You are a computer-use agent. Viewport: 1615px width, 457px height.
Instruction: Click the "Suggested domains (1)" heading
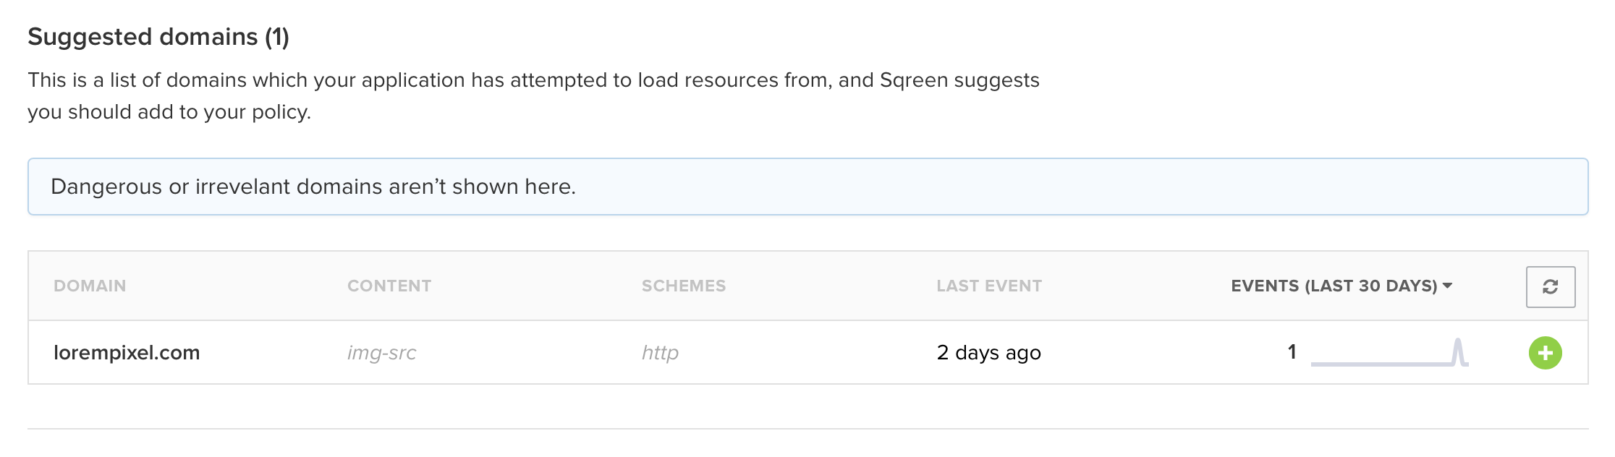tap(158, 37)
